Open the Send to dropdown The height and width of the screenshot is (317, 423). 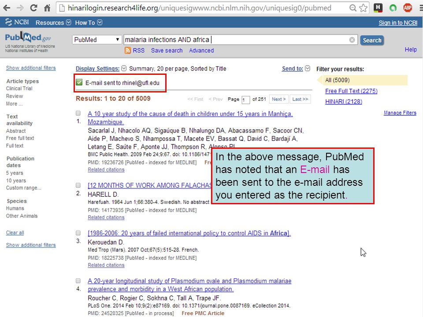click(x=296, y=69)
